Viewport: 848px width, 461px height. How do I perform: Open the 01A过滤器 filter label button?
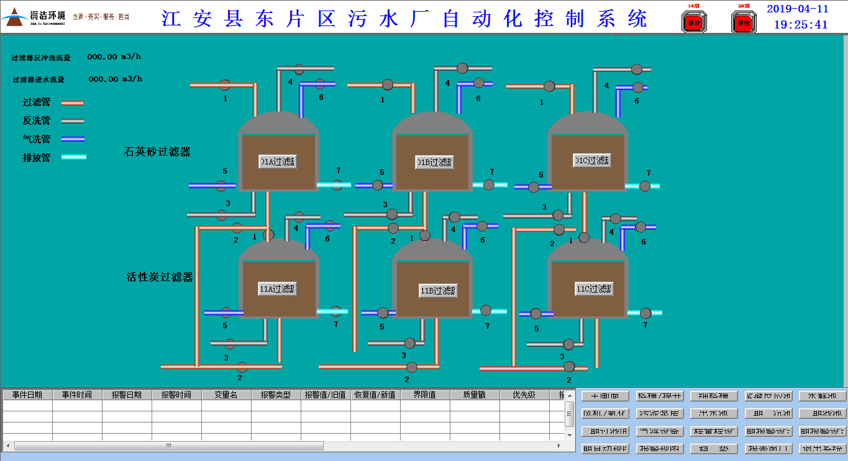278,162
